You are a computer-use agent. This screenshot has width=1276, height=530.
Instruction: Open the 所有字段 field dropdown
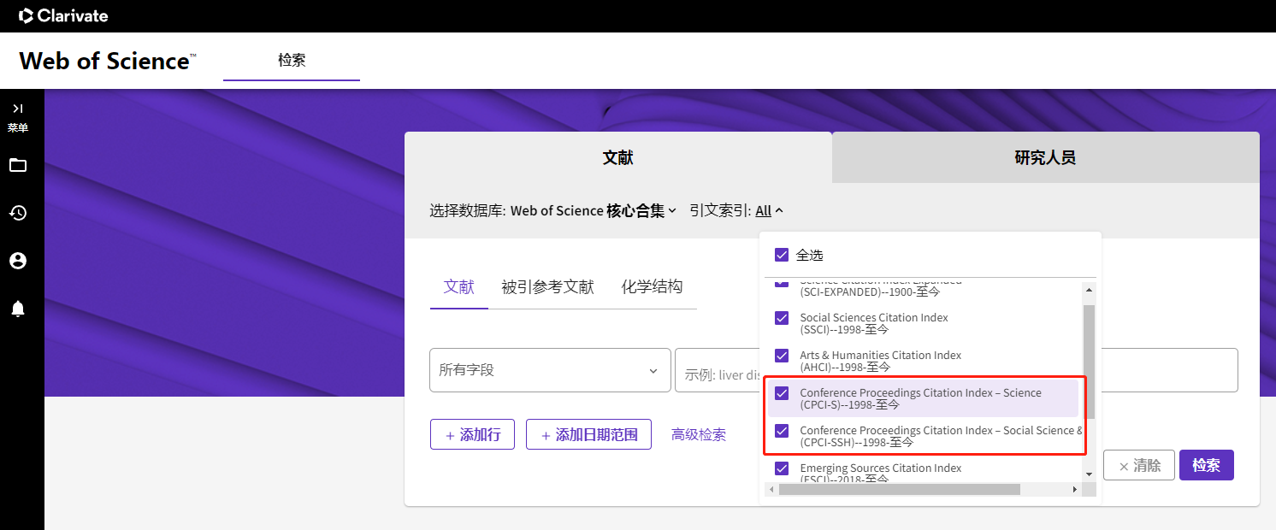[550, 370]
